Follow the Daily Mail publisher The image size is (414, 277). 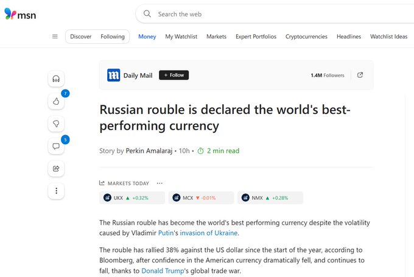coord(174,75)
